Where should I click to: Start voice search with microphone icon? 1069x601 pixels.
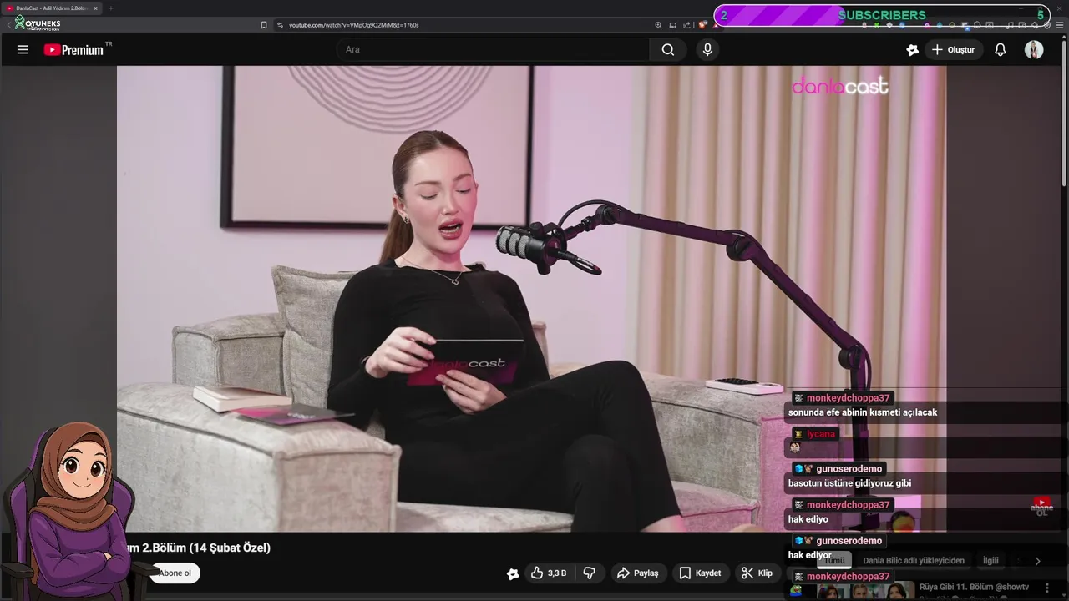[707, 50]
